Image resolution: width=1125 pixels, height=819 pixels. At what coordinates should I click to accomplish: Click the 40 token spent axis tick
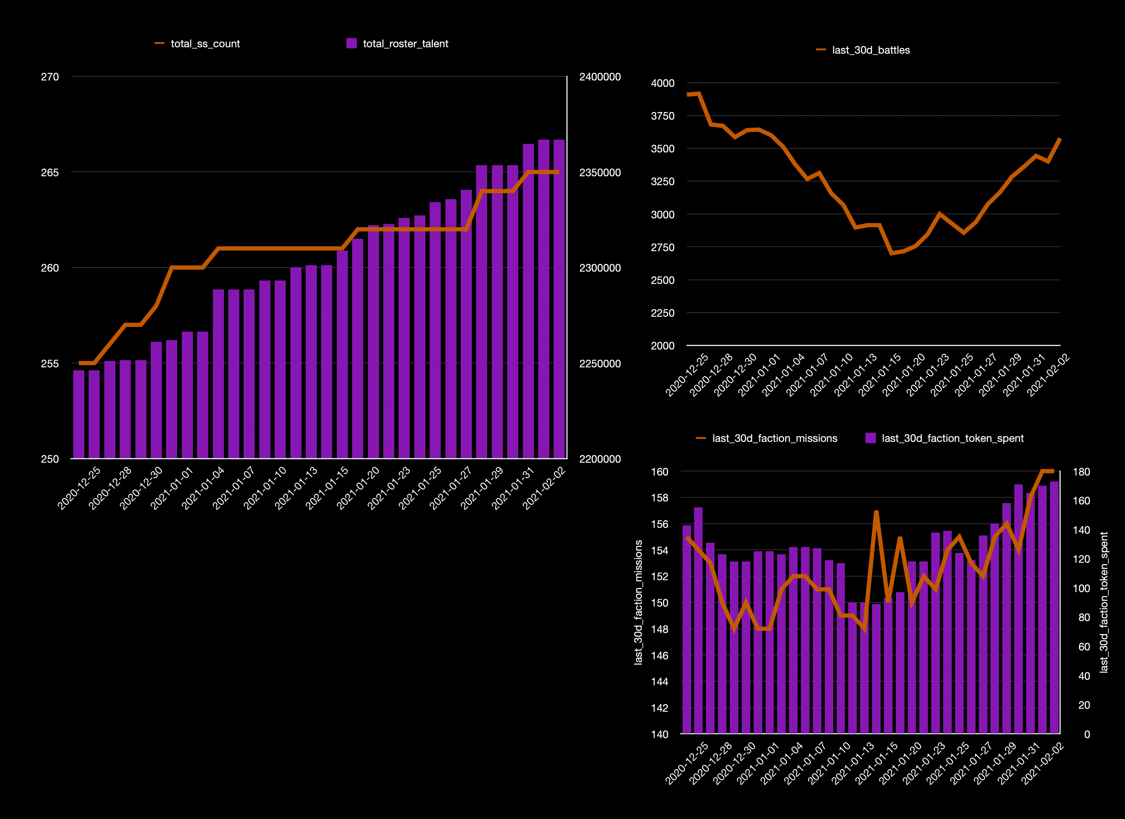point(1084,676)
